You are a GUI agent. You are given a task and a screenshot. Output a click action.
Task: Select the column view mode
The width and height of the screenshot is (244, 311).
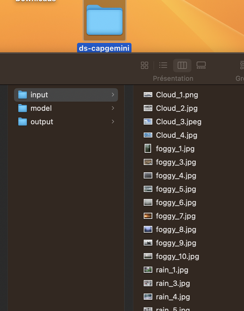[182, 65]
